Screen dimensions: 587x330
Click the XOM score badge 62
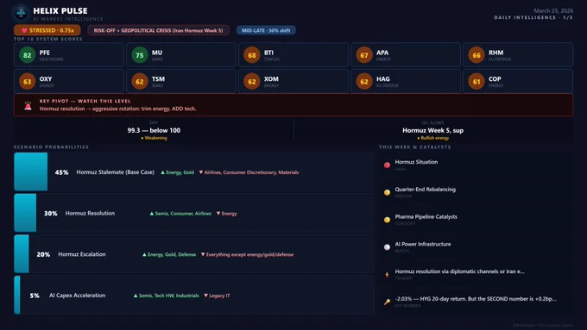click(x=252, y=82)
